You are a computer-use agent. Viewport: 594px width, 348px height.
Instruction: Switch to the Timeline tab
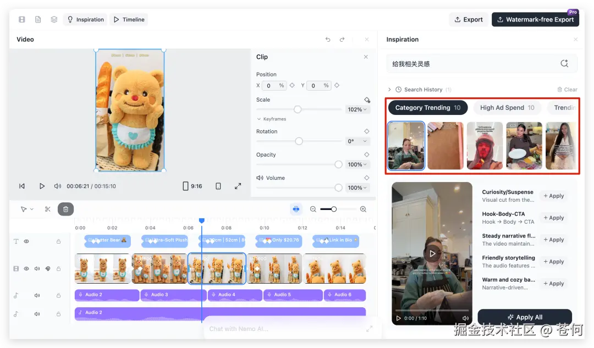129,19
